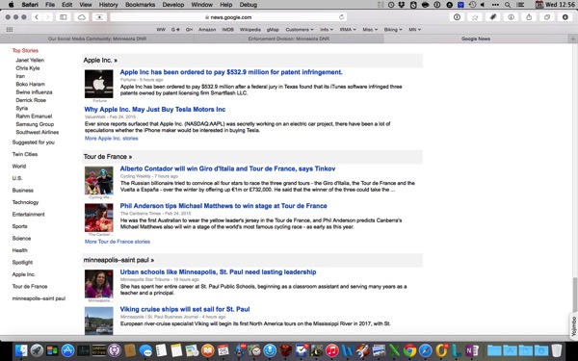Open Calendar in the Dock
This screenshot has width=578, height=361.
tap(223, 350)
